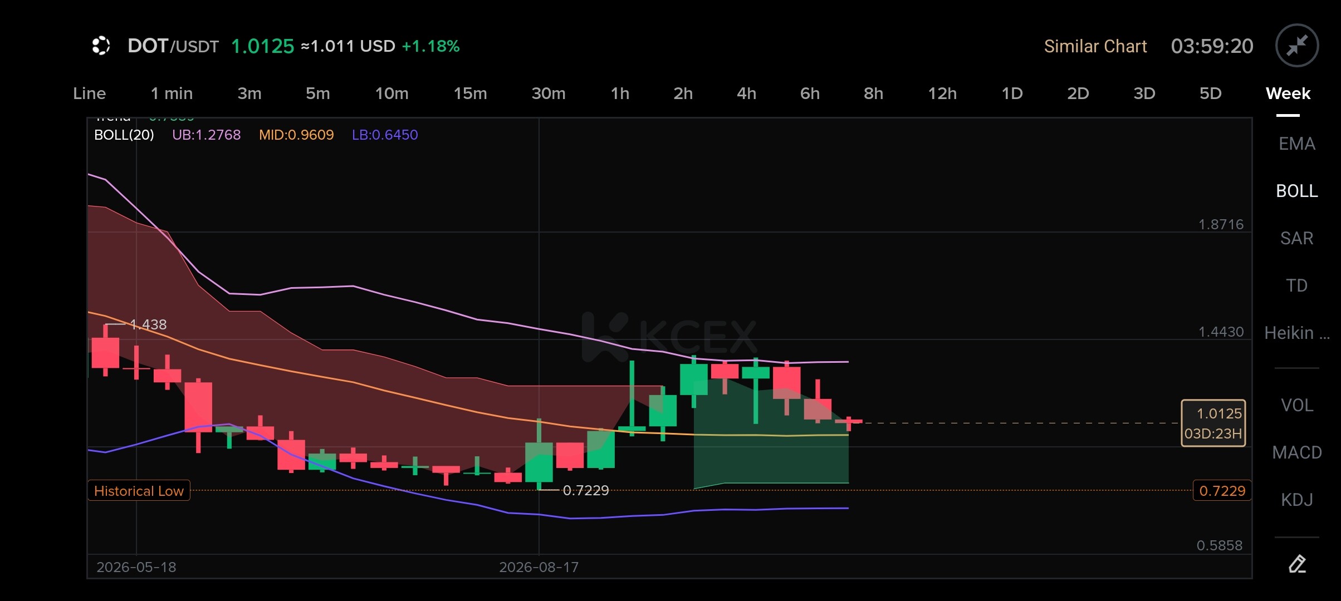
Task: Select the 1h timeframe
Action: (620, 93)
